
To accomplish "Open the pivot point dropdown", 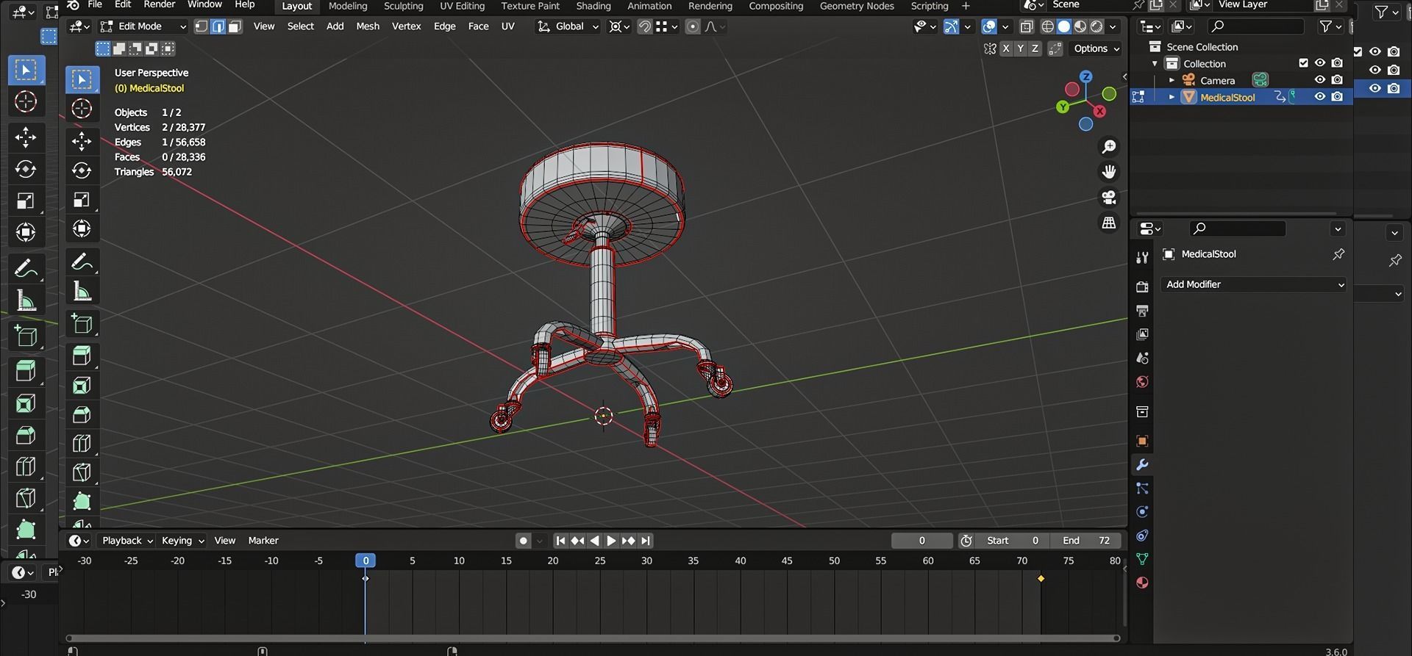I will pos(620,26).
